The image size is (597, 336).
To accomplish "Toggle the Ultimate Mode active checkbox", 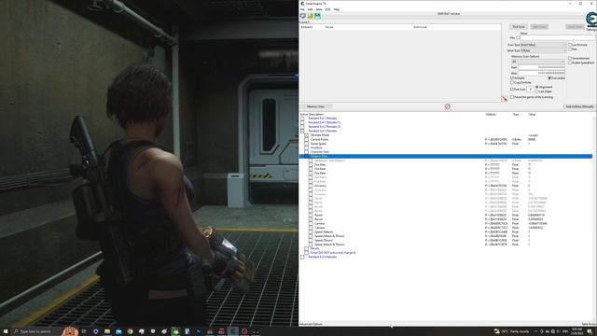I will 307,135.
